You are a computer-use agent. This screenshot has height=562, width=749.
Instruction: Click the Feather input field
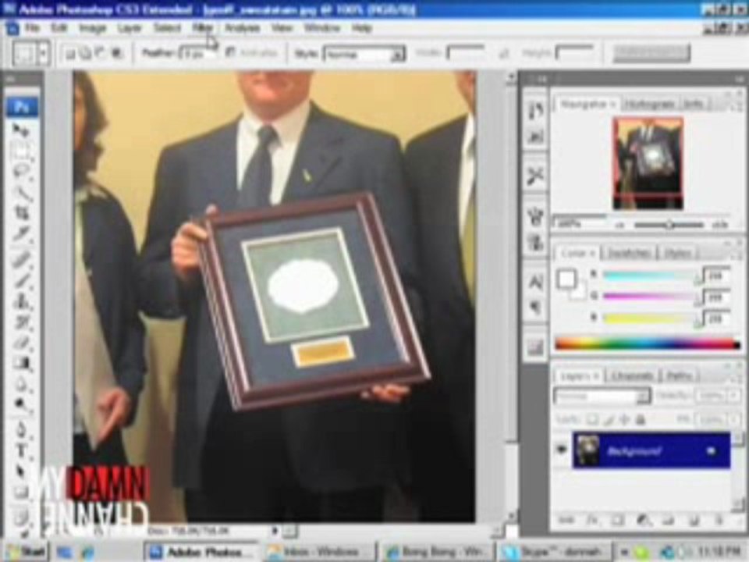coord(197,54)
